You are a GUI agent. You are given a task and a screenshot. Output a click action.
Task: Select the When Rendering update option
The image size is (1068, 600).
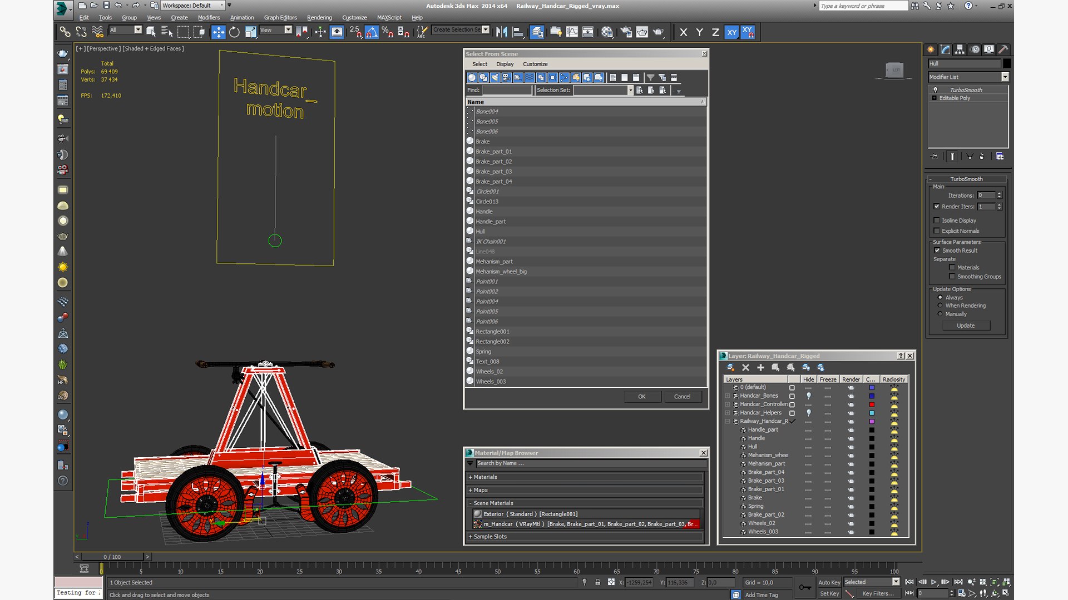[940, 306]
